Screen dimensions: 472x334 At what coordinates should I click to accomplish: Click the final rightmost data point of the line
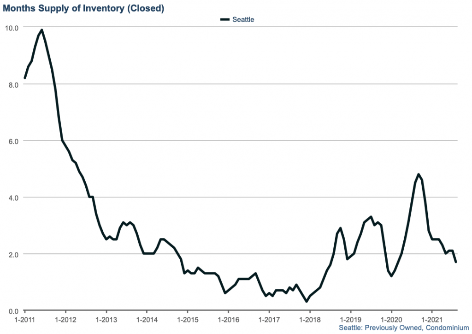pos(456,262)
